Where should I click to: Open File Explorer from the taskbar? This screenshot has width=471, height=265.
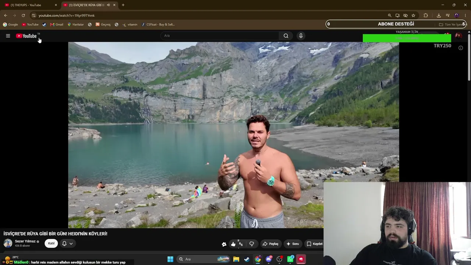pos(236,259)
